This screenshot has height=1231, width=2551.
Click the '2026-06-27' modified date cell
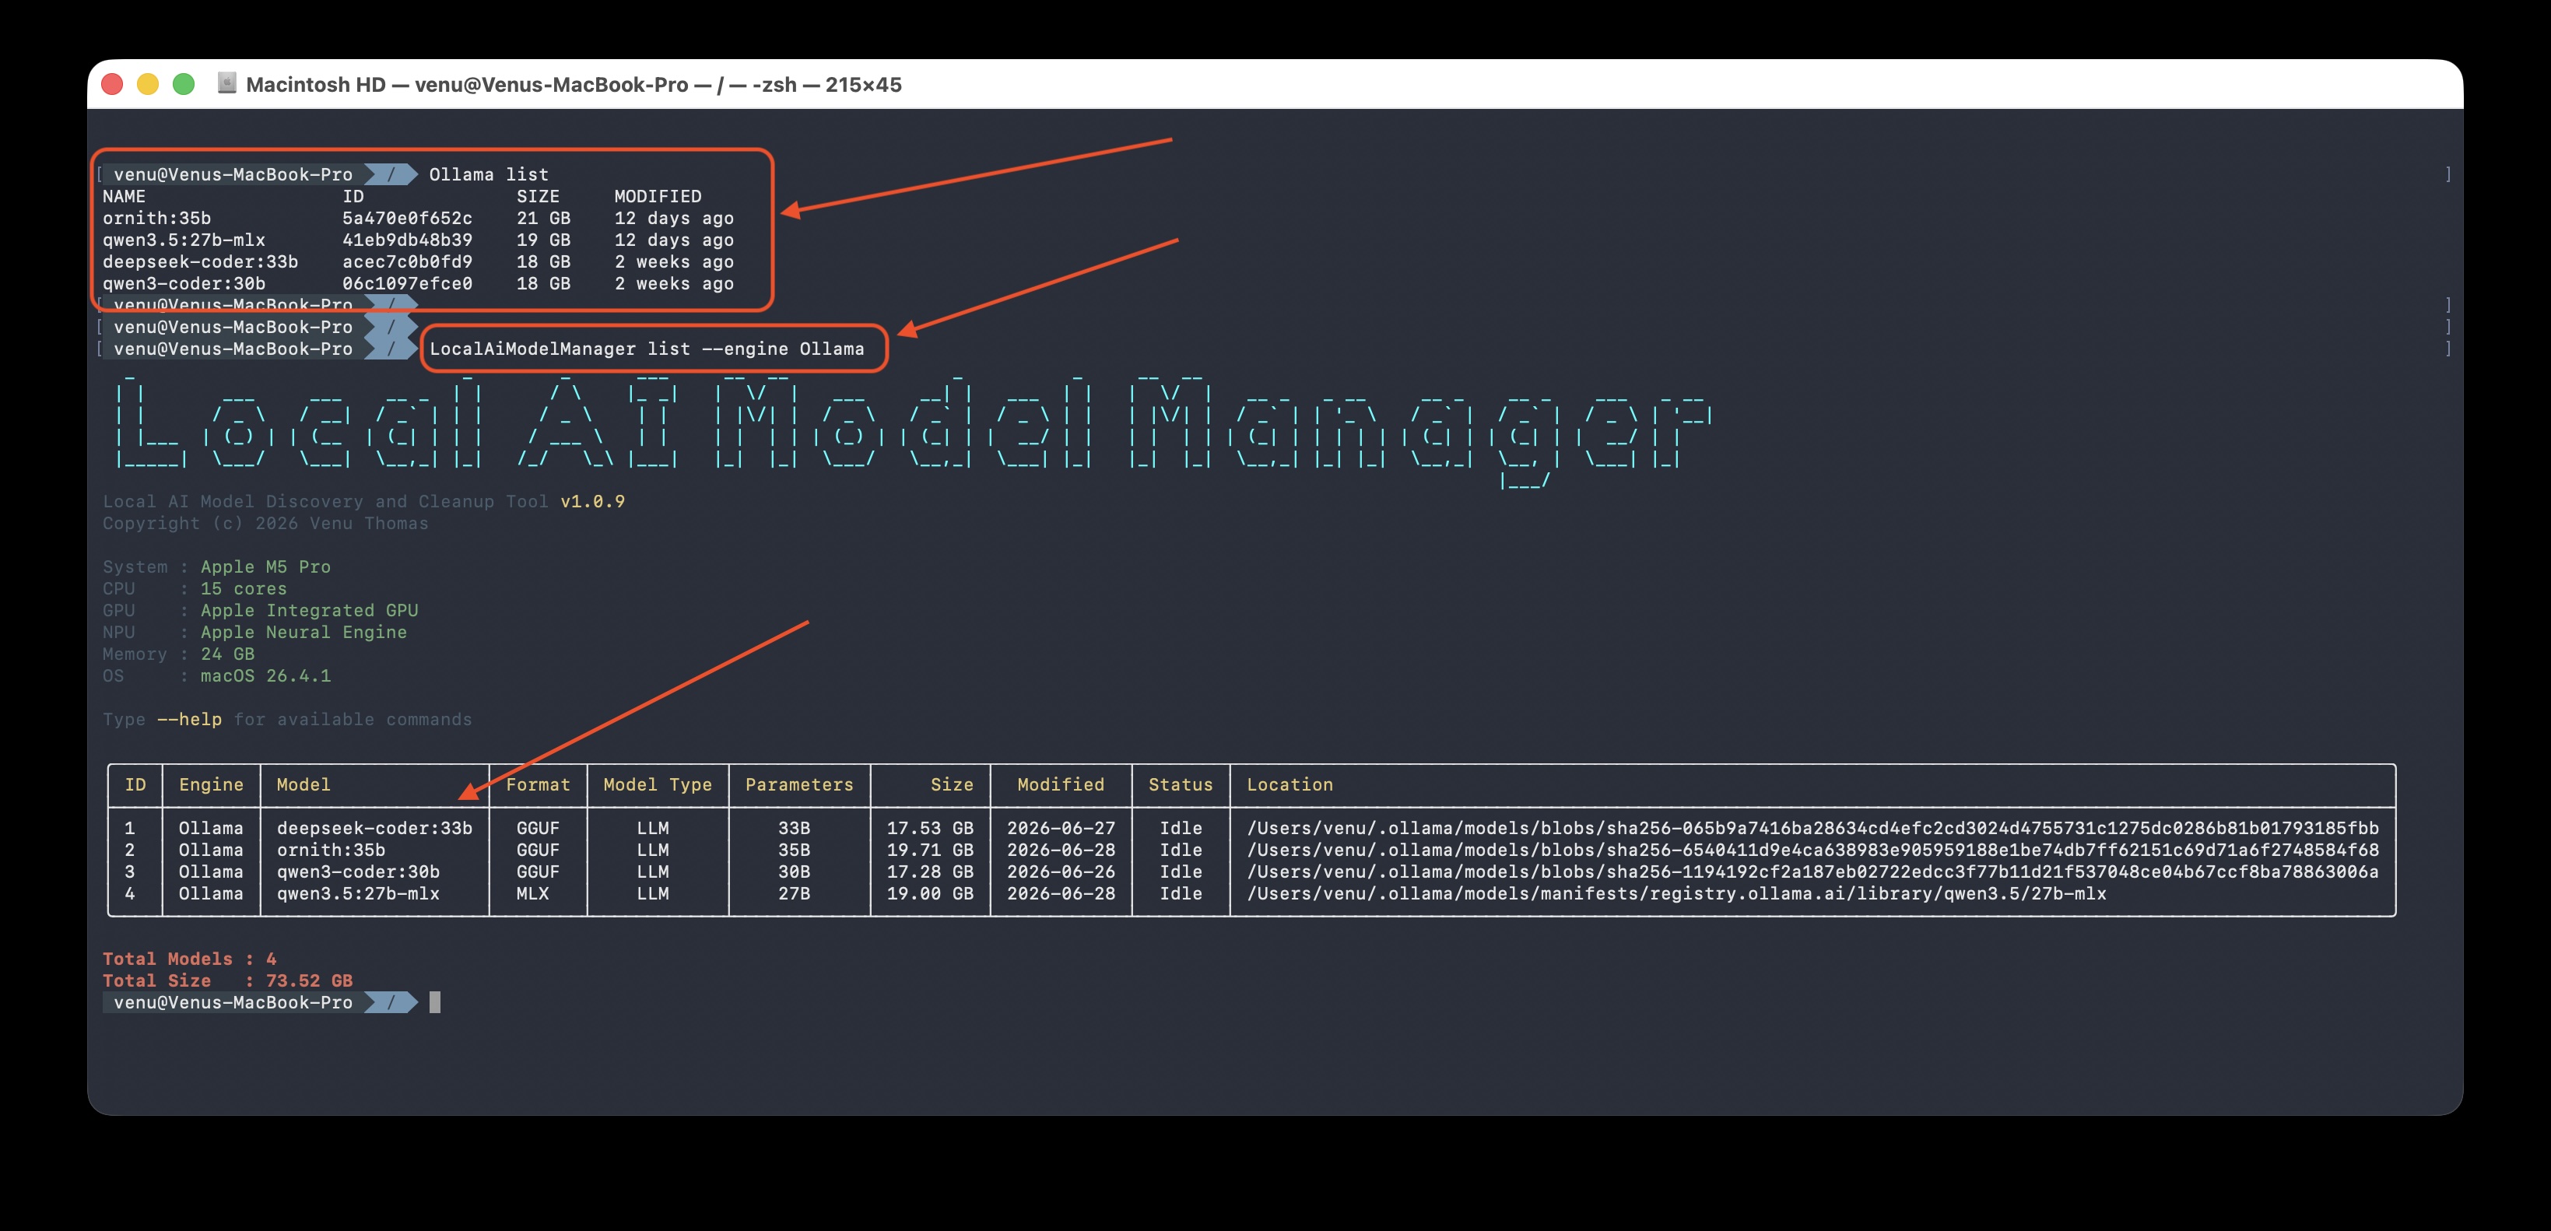1061,828
